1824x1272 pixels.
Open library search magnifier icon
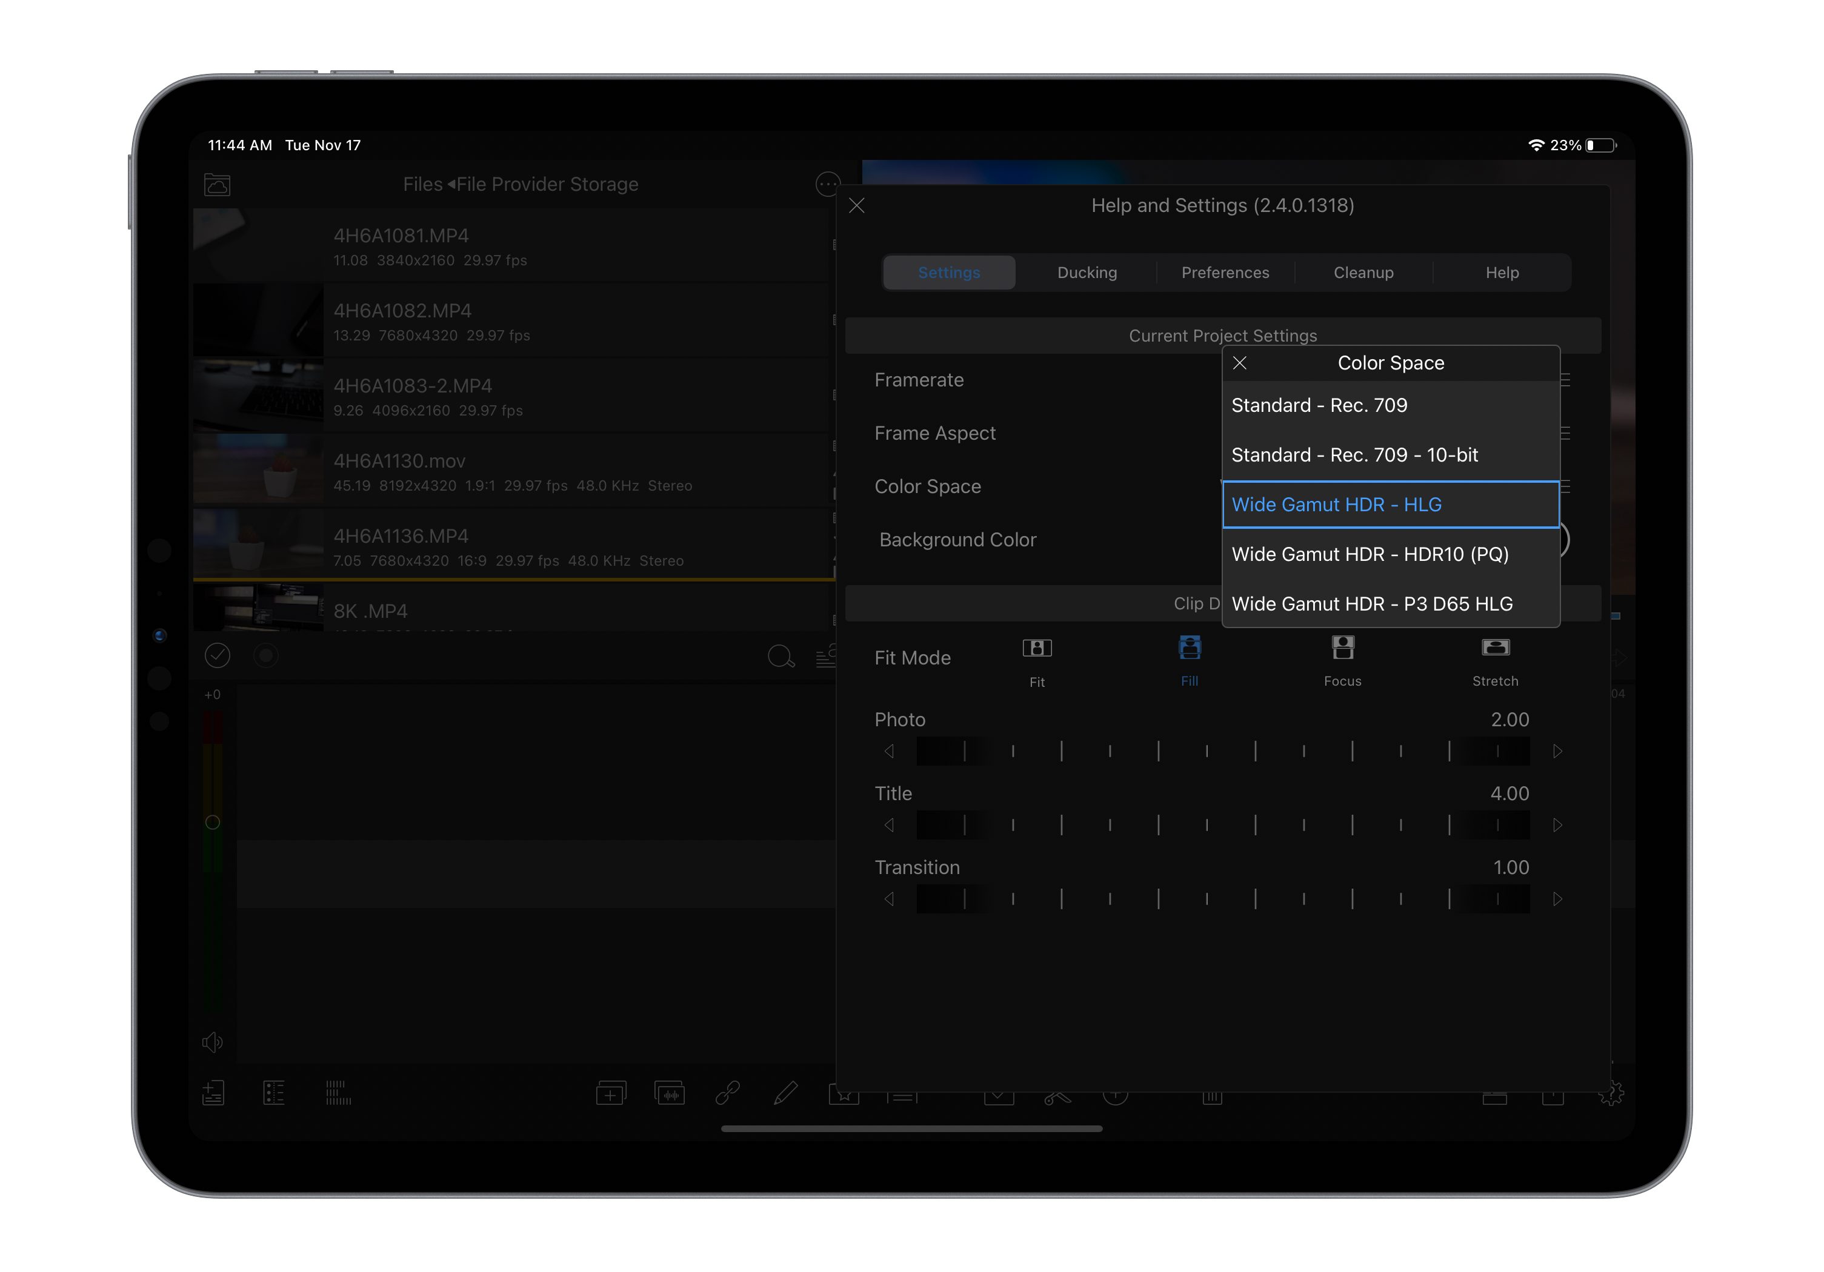(x=781, y=656)
